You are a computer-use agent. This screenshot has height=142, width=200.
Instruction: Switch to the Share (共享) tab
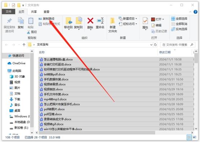34,12
